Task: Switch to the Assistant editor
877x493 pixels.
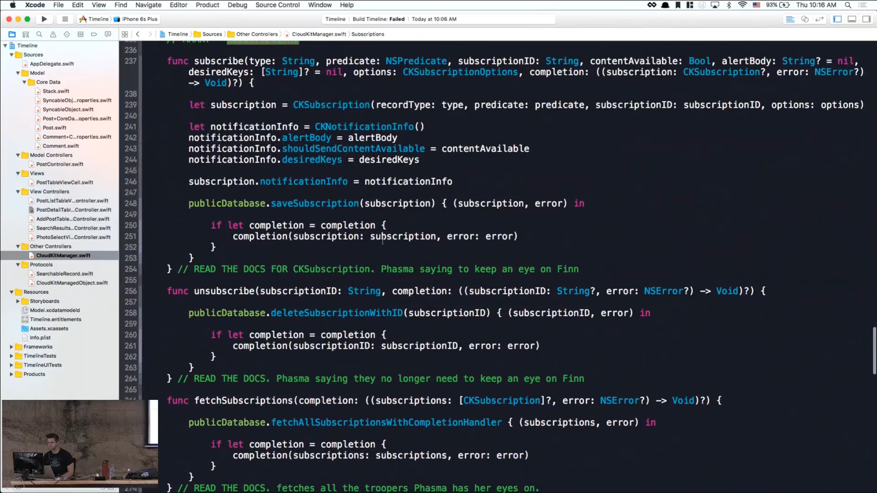Action: [x=805, y=19]
